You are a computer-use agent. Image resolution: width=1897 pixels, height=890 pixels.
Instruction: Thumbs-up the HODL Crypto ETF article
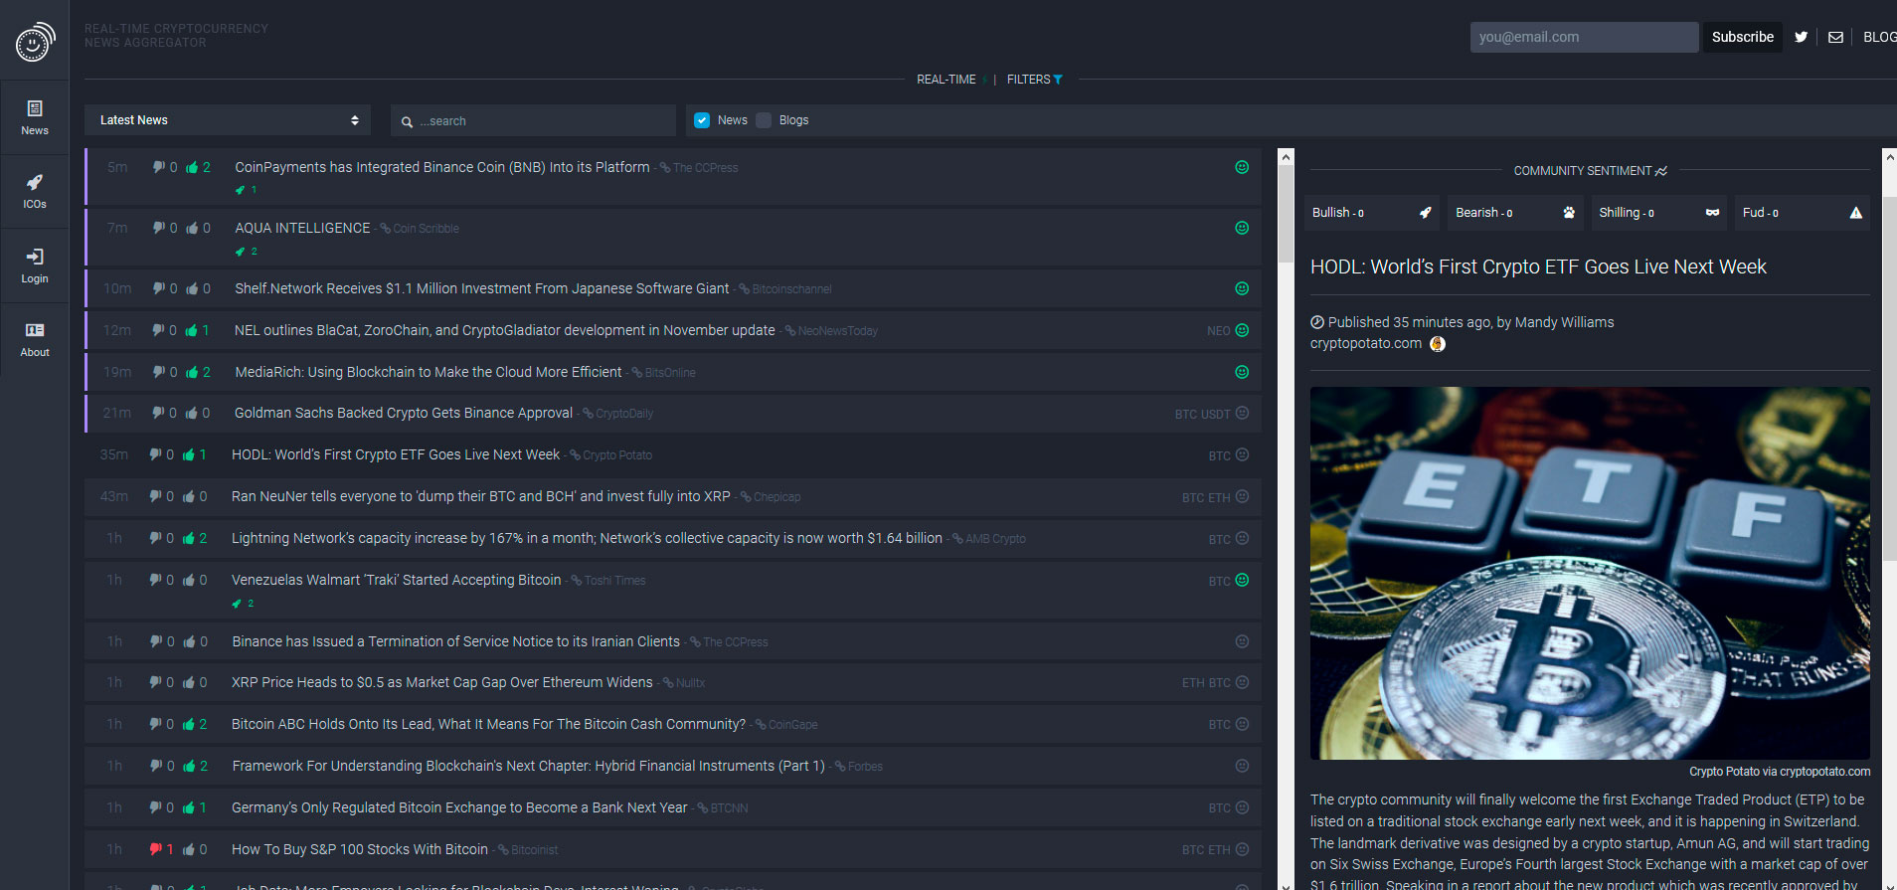click(189, 454)
